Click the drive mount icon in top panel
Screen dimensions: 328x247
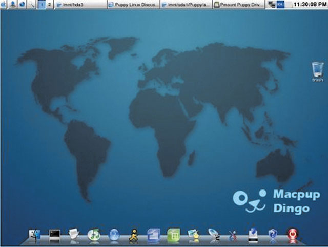click(x=13, y=4)
